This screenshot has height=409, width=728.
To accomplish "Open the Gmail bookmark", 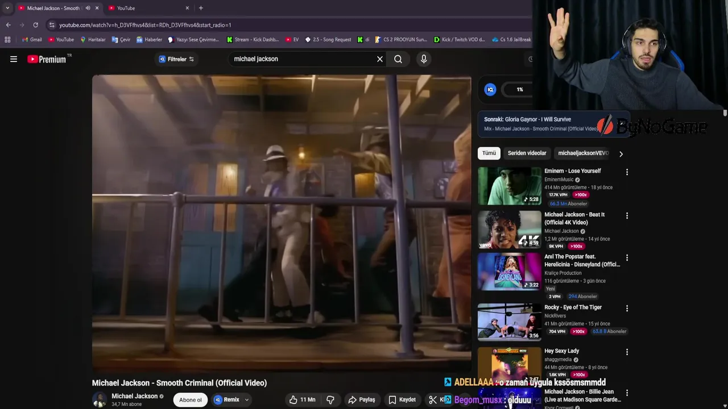I will click(32, 40).
